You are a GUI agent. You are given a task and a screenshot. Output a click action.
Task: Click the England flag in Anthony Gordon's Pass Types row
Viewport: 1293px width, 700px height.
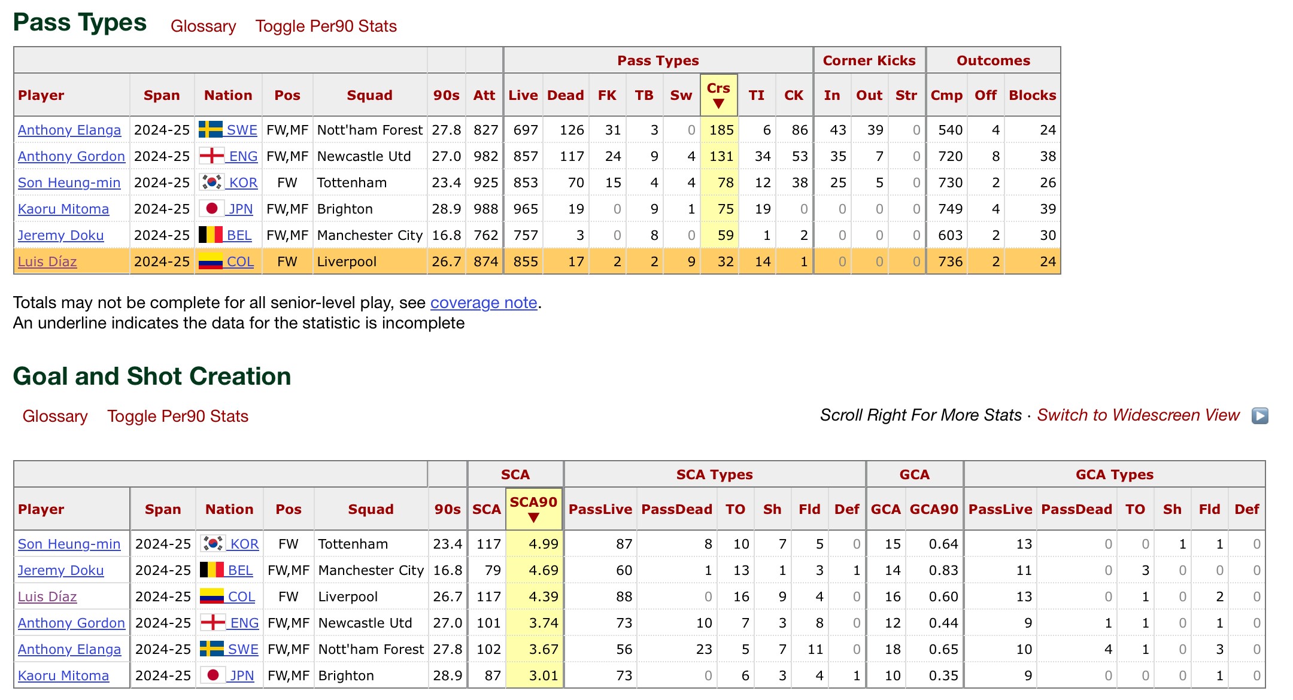point(211,156)
